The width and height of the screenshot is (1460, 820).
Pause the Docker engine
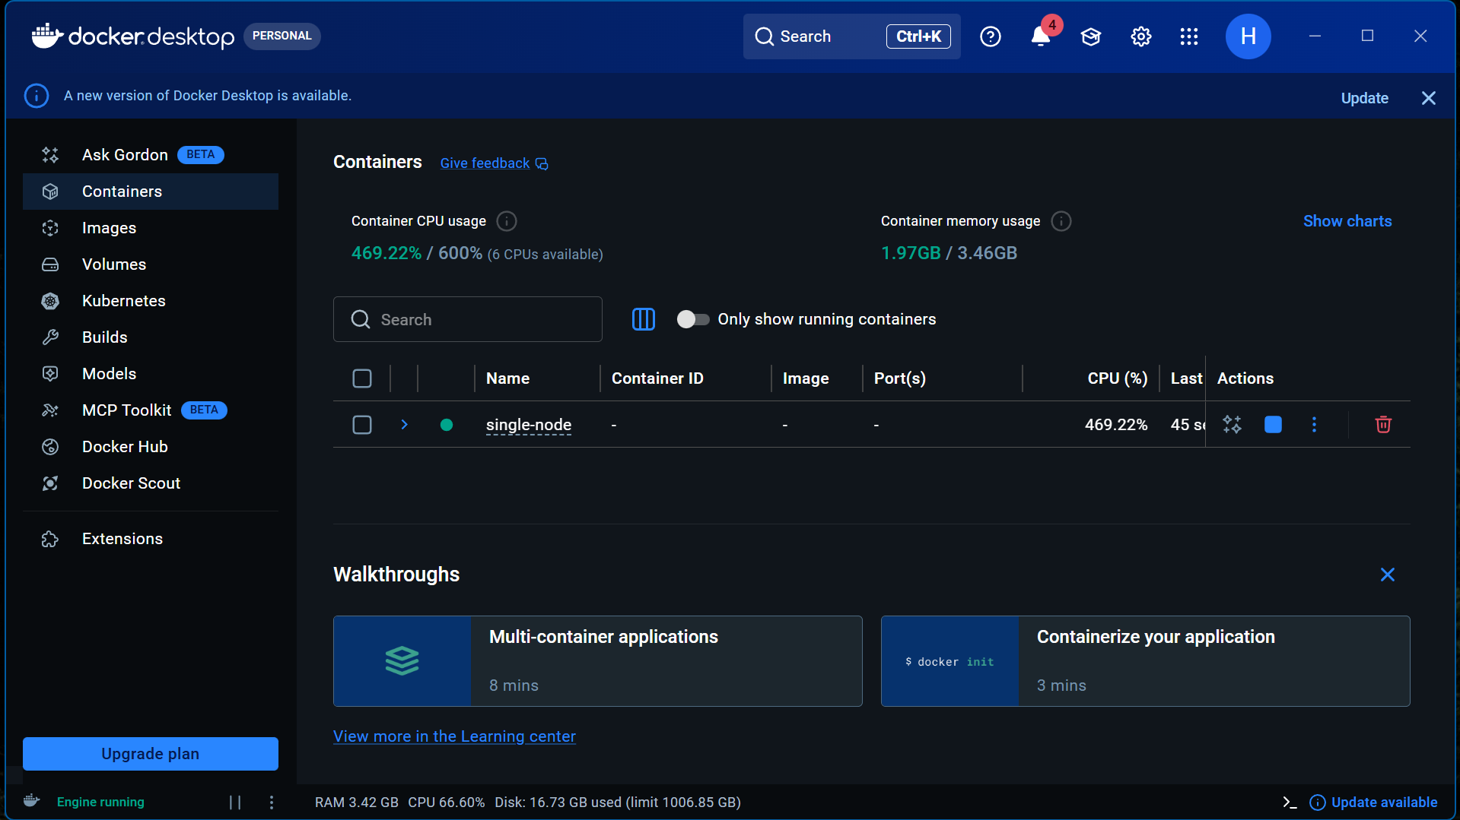[235, 803]
